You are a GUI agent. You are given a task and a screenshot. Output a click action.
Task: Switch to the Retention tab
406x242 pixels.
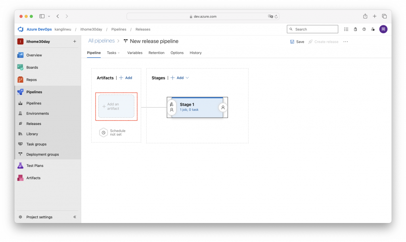(x=156, y=53)
